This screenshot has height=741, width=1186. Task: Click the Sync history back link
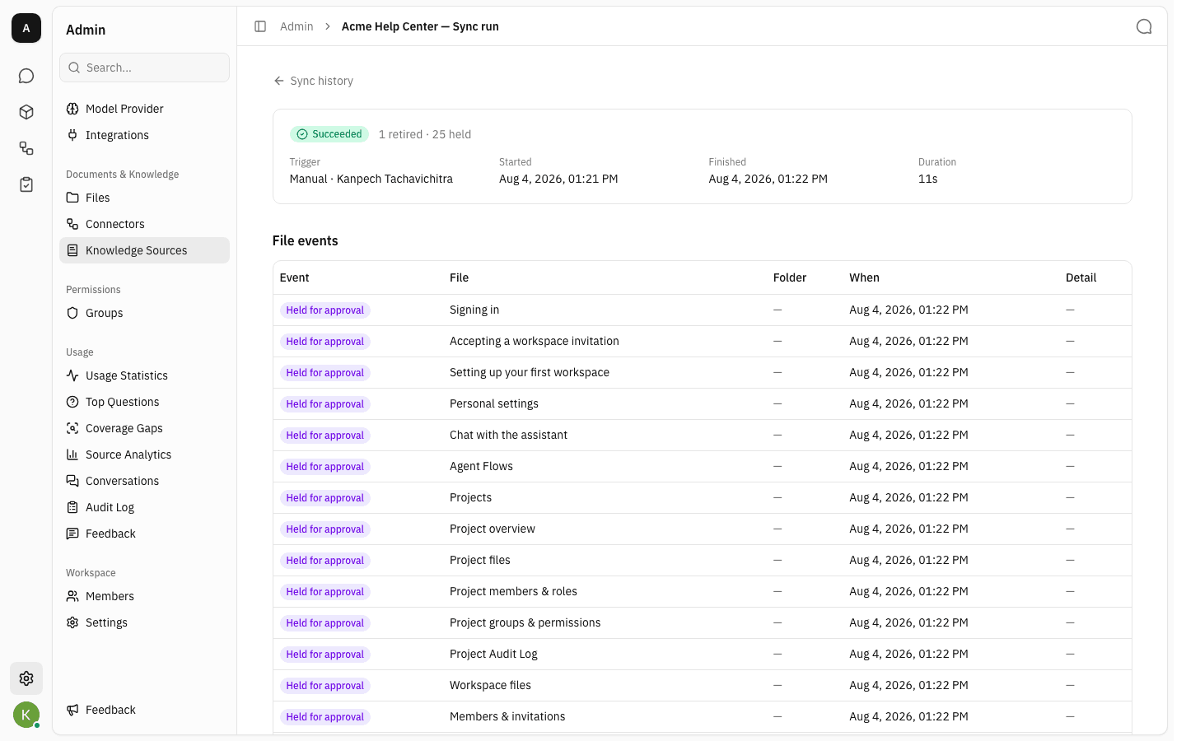[313, 81]
